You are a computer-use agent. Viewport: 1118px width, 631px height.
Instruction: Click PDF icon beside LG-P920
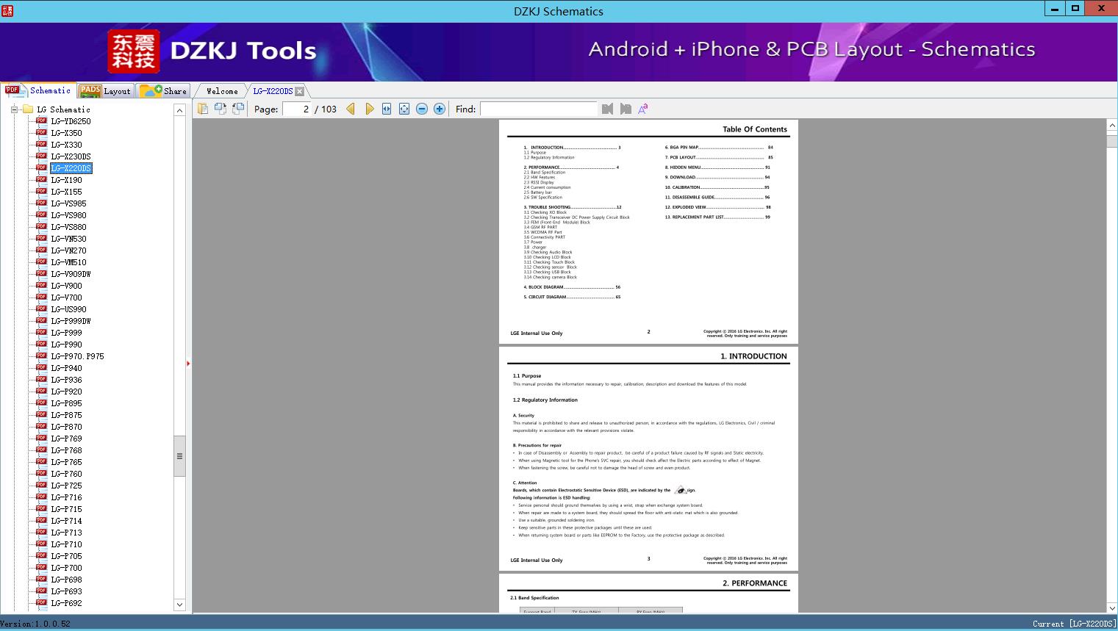pos(41,392)
